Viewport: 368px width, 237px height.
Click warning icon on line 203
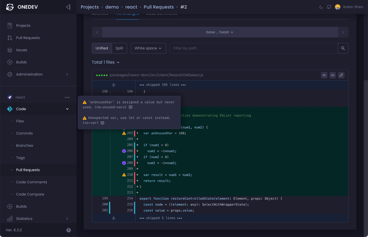124,133
